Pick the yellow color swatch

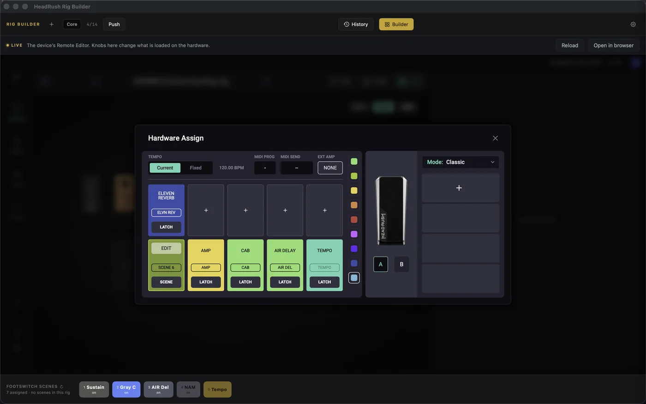coord(354,191)
